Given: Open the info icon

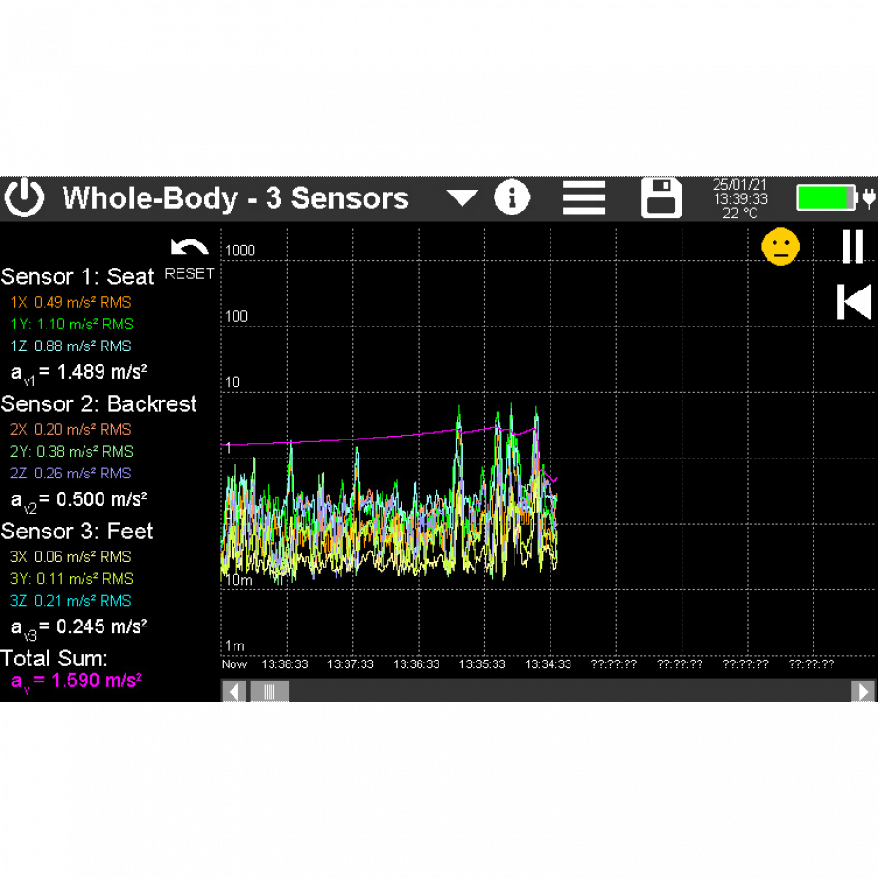Looking at the screenshot, I should [x=512, y=198].
